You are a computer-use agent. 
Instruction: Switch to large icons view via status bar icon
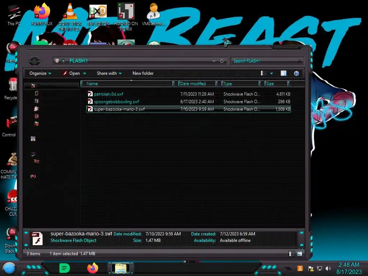coord(300,254)
